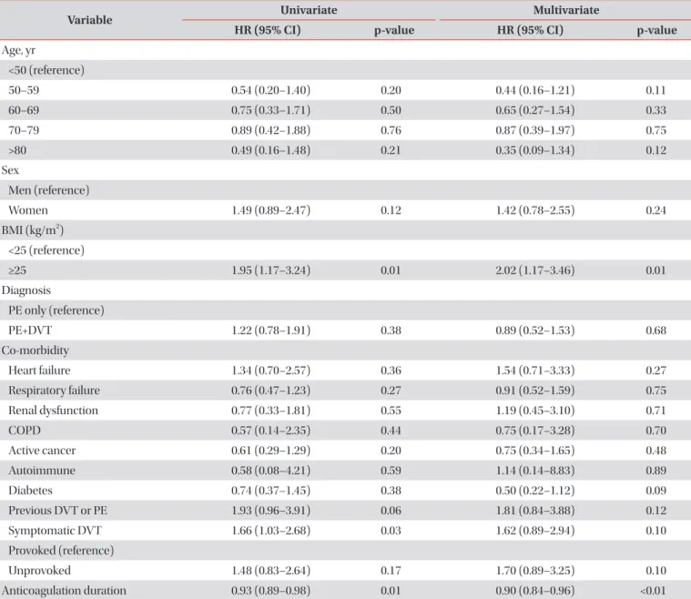Click multivariate HR '0.89 (0.52–1.53)'
The width and height of the screenshot is (691, 599).
[535, 330]
